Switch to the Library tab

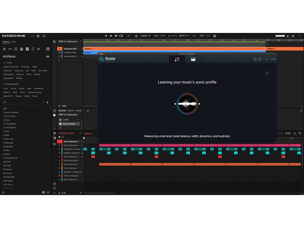[6, 42]
